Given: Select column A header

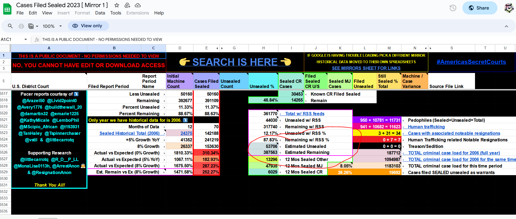Looking at the screenshot, I should click(49, 48).
